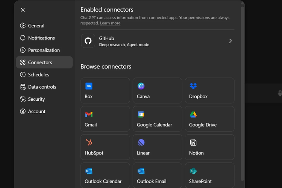Click the HubSpot connector label
The image size is (282, 188).
point(94,153)
